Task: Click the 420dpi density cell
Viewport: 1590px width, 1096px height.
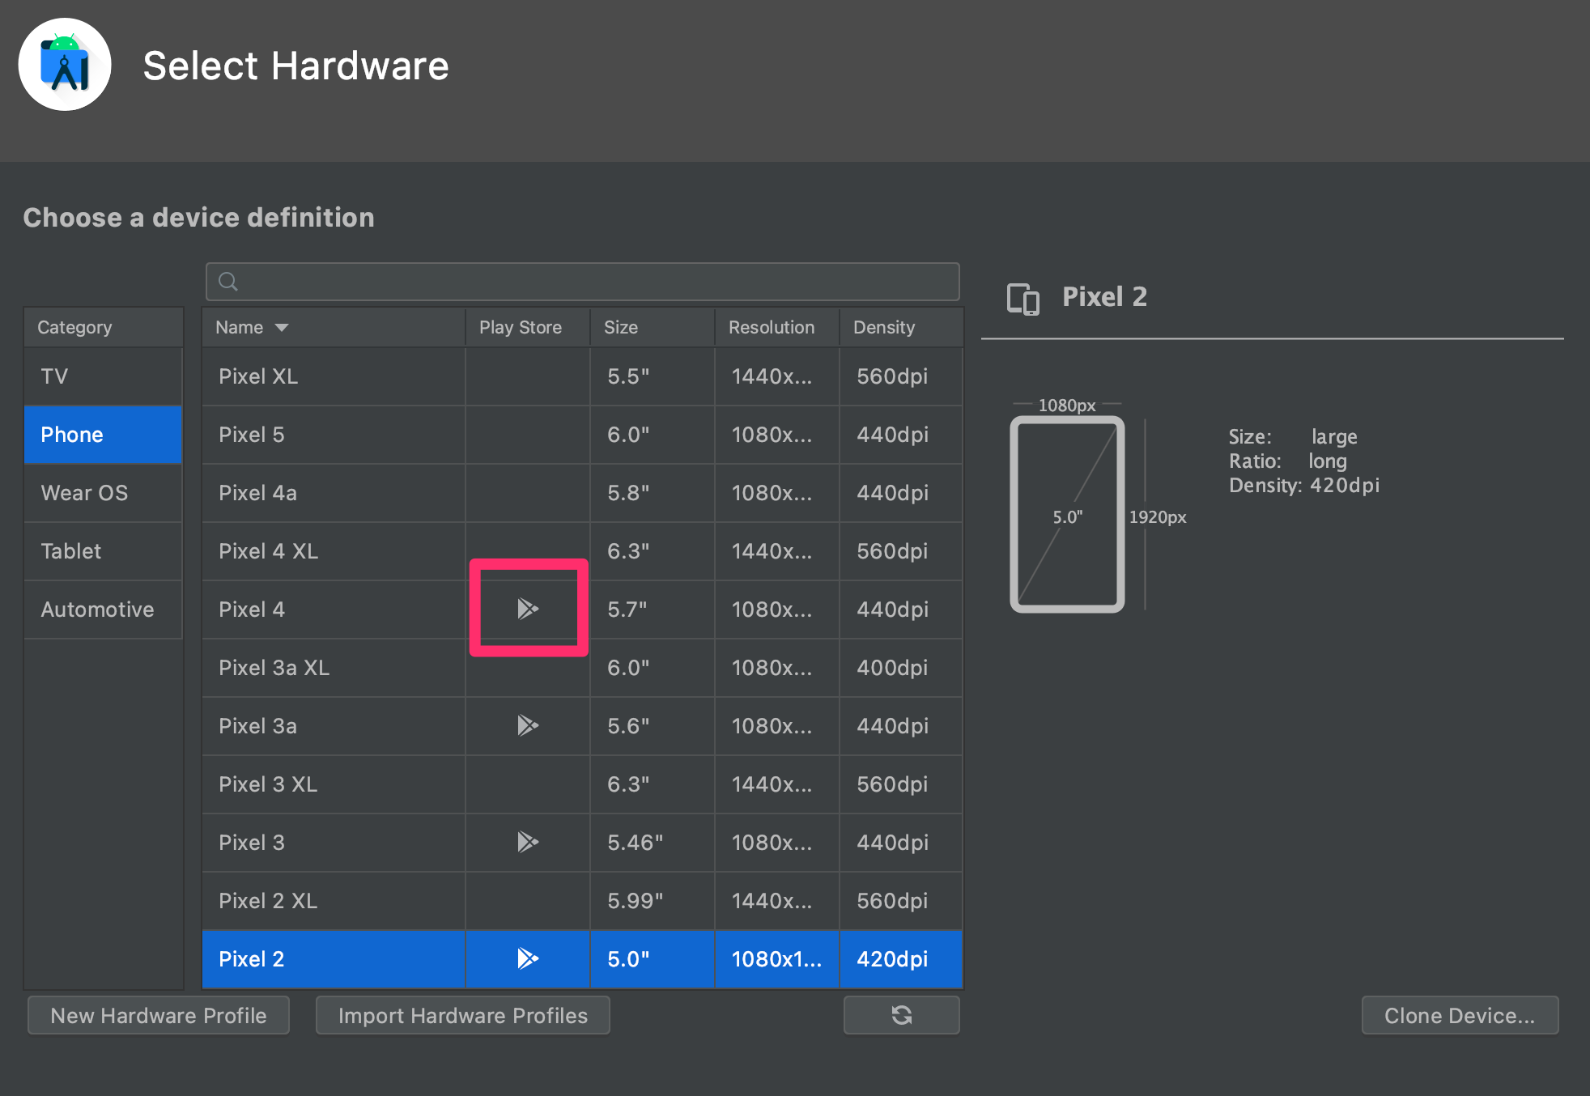Action: (901, 959)
